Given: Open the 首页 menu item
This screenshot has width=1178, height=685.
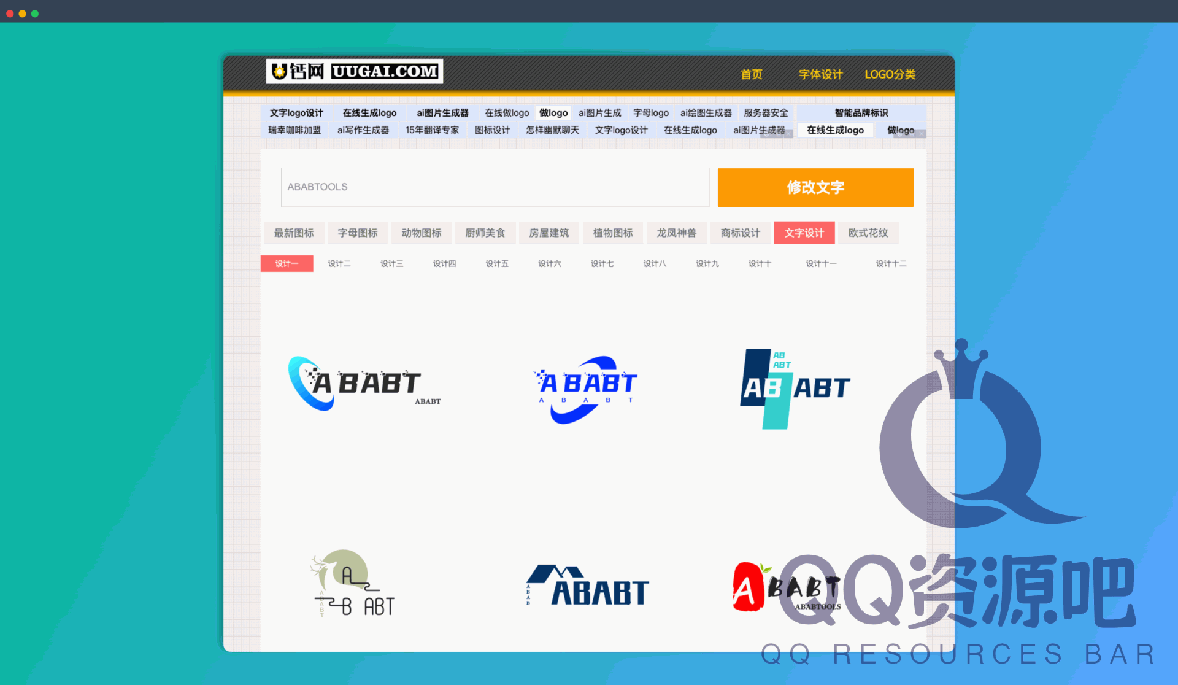Looking at the screenshot, I should point(751,74).
